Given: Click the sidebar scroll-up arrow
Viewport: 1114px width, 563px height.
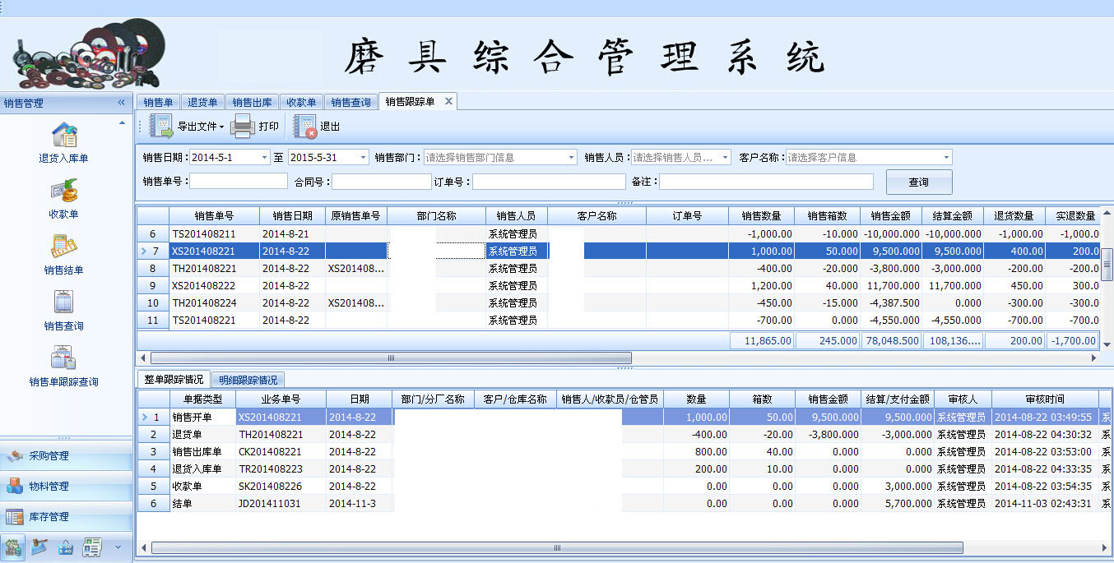Looking at the screenshot, I should click(123, 122).
